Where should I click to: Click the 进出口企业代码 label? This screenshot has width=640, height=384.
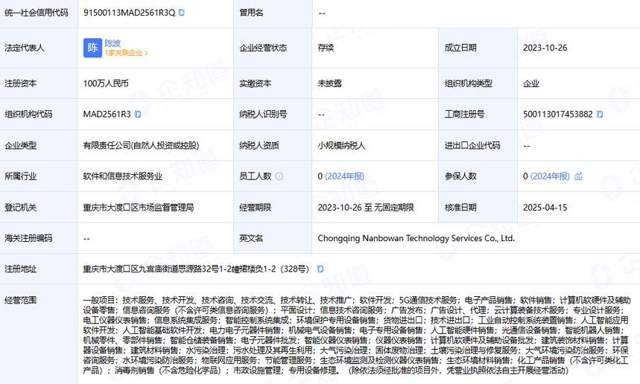pyautogui.click(x=472, y=145)
